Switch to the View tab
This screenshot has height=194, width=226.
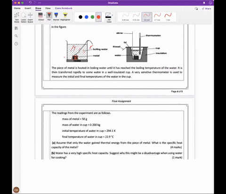(48, 8)
